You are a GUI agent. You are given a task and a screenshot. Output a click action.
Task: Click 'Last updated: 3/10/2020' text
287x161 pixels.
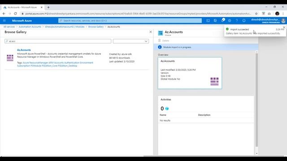[122, 62]
